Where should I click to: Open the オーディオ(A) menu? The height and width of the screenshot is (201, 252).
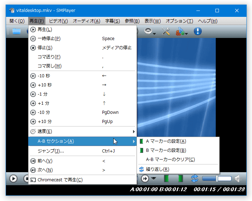point(87,21)
